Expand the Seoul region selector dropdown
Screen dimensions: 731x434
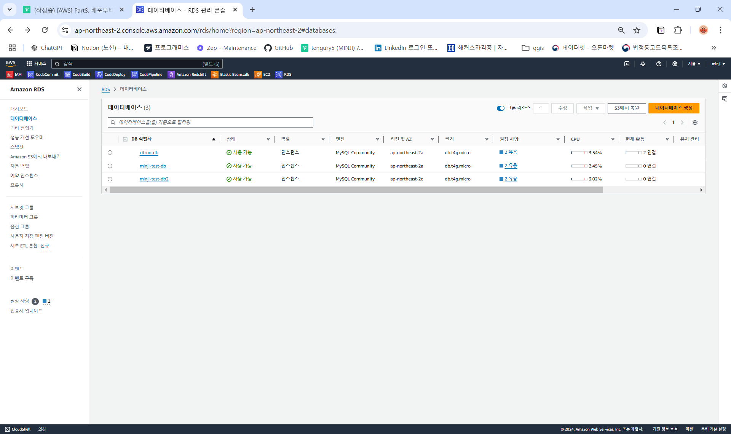[x=694, y=64]
